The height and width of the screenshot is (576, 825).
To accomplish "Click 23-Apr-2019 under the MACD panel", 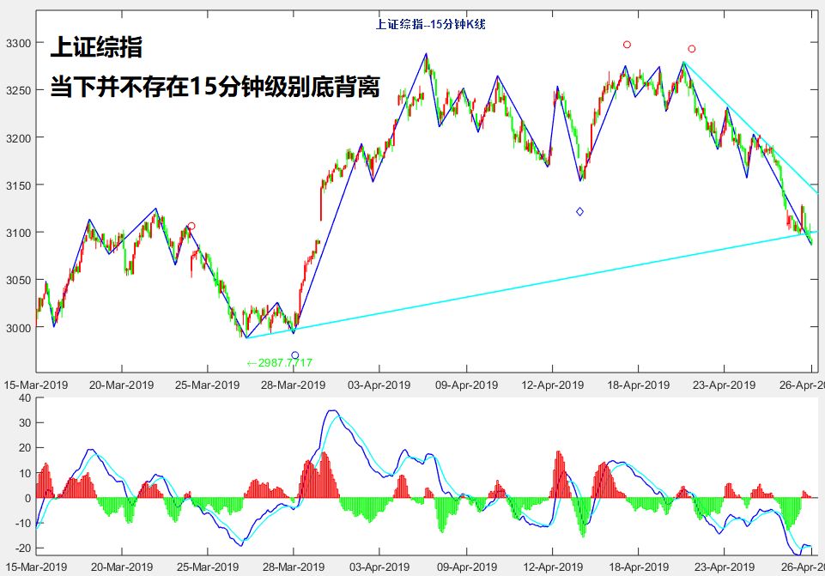I will click(x=724, y=567).
